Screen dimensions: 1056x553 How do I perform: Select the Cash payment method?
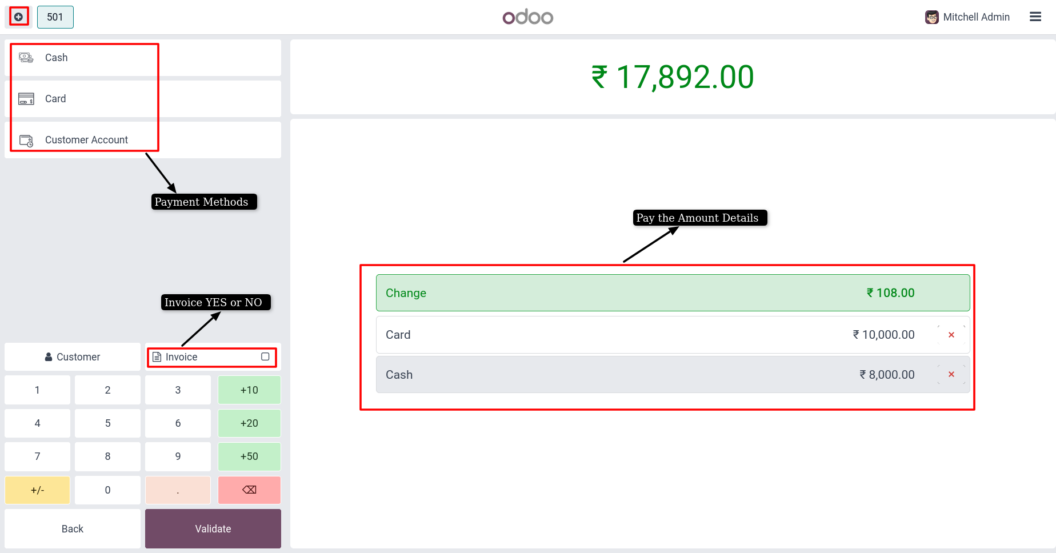click(x=143, y=58)
